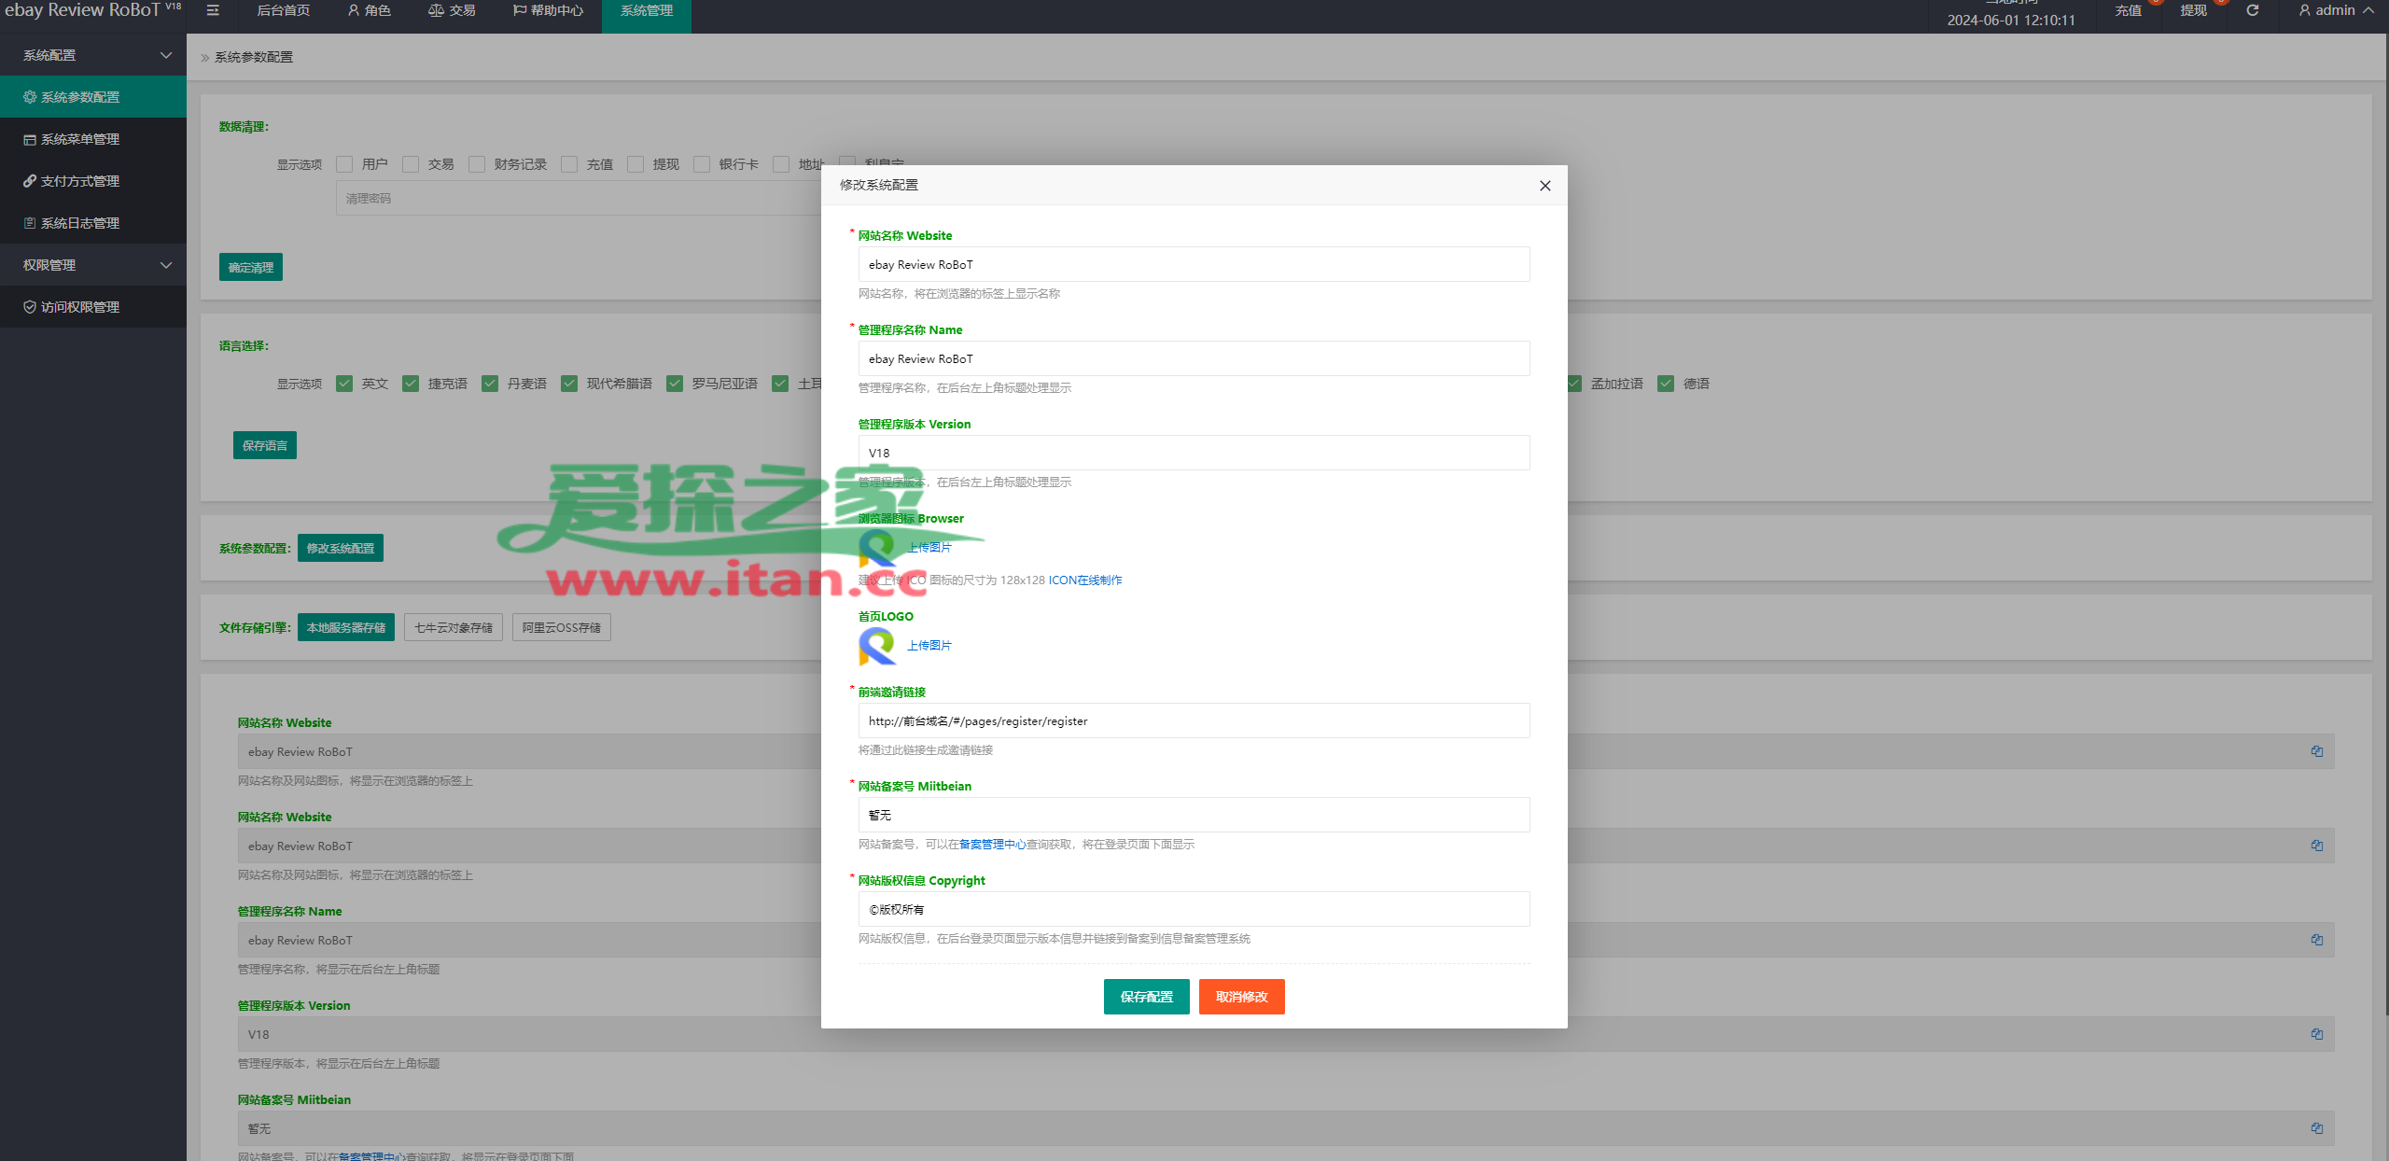Viewport: 2389px width, 1161px height.
Task: Click the 首页LOGO image thumbnail
Action: pyautogui.click(x=877, y=646)
